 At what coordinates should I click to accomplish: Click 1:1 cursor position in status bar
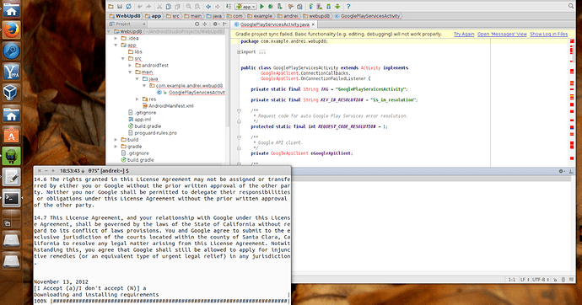click(512, 280)
